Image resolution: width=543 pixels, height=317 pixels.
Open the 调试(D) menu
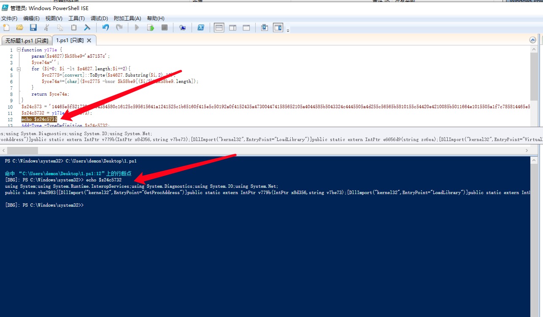pyautogui.click(x=99, y=19)
